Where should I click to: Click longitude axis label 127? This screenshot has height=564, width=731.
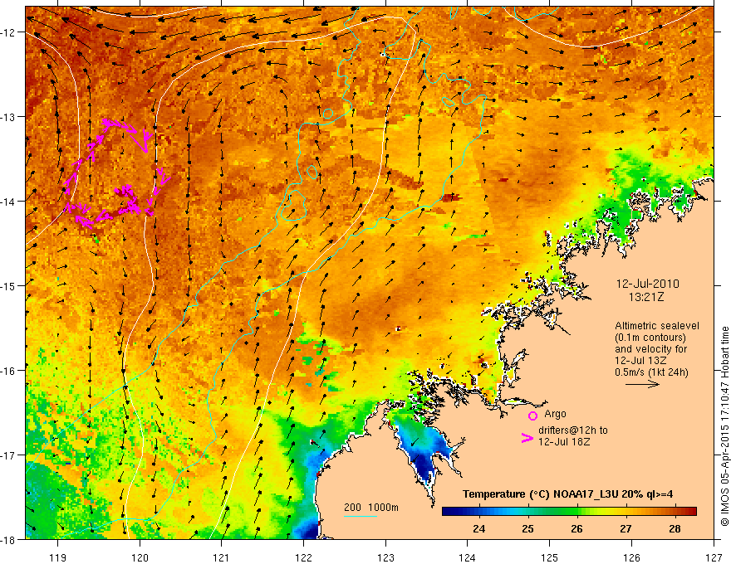pos(714,557)
